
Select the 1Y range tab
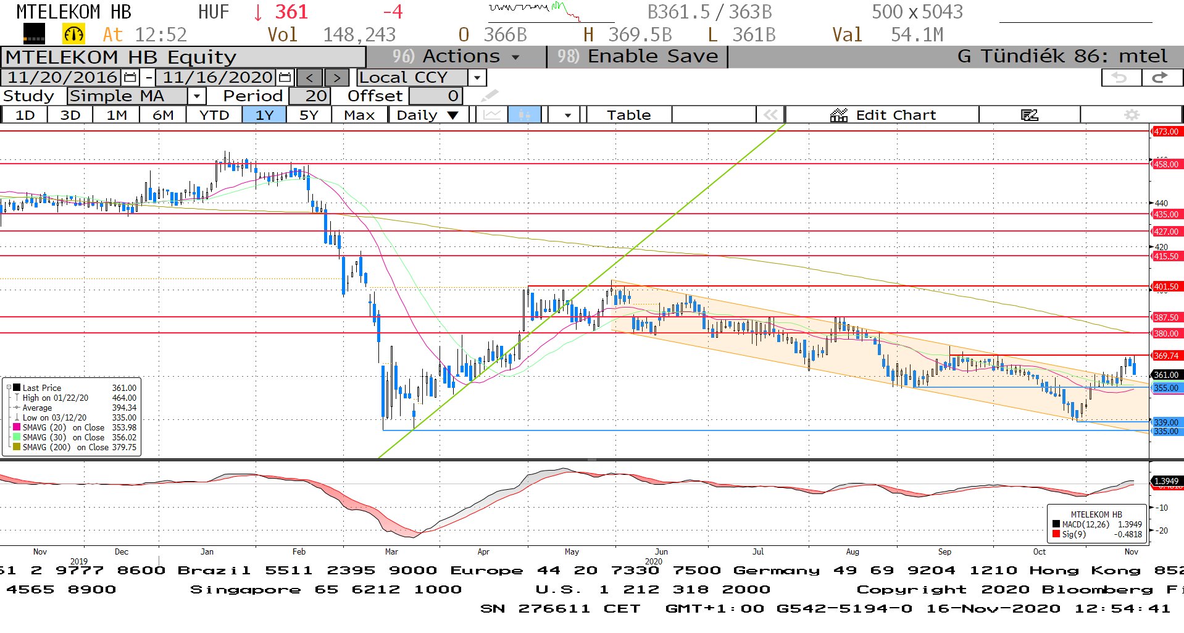264,115
